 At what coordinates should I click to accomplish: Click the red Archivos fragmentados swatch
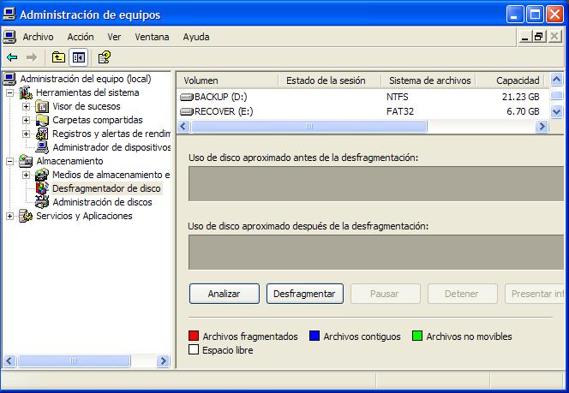pyautogui.click(x=194, y=336)
